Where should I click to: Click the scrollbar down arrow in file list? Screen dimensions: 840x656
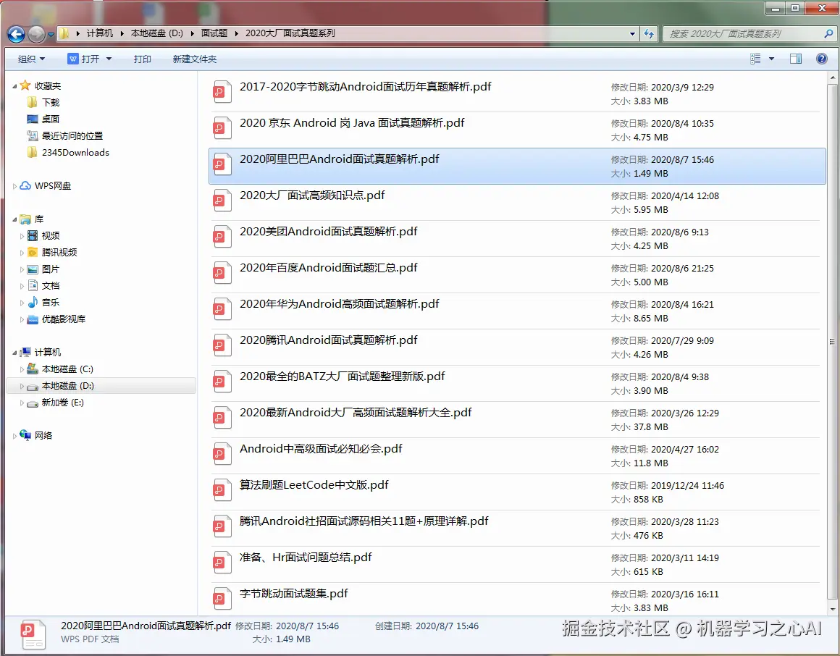click(832, 610)
